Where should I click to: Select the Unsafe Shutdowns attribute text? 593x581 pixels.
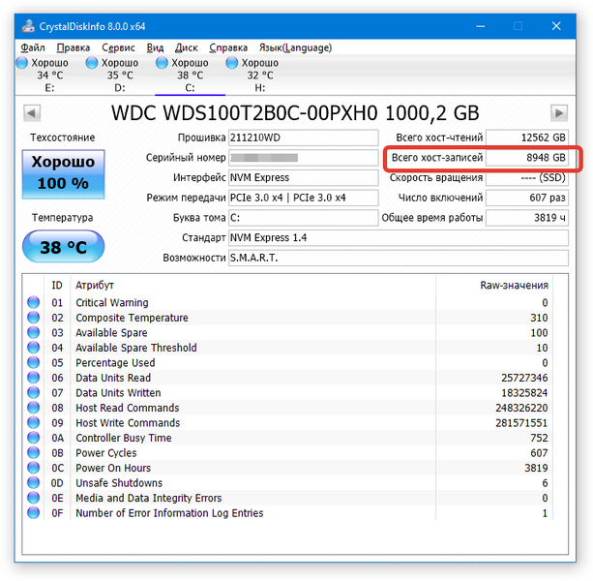click(119, 483)
